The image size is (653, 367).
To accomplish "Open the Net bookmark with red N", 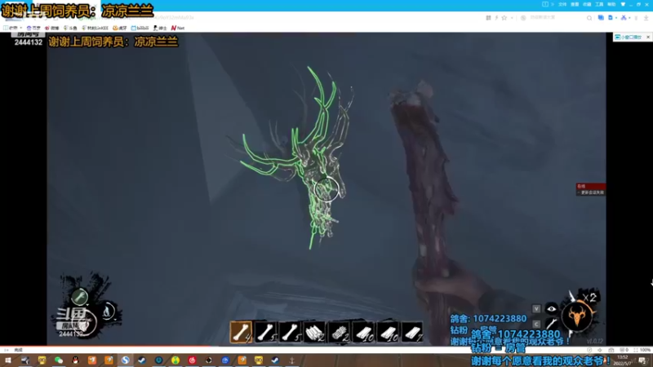I will point(177,28).
